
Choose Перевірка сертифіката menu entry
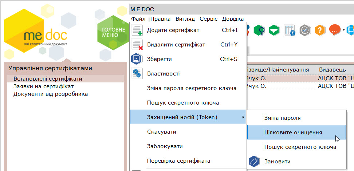[x=188, y=161]
